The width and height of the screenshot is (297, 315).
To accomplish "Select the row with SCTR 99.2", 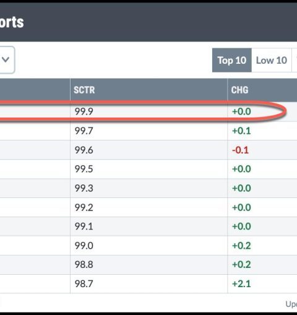I will pyautogui.click(x=148, y=207).
